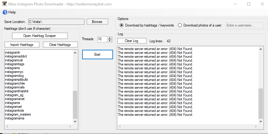Select the instagrampitbulls hashtag line
Viewport: 268px width, 134px height.
pos(16,80)
